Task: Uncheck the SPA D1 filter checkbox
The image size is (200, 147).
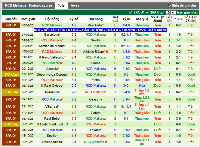Action: (x=130, y=13)
